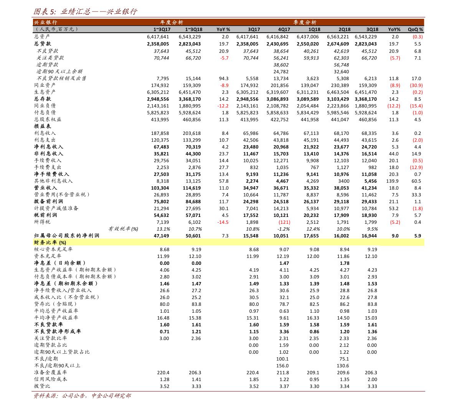Select the red "(30.9)" value
Image resolution: width=457 pixels, height=407 pixels.
pos(416,85)
